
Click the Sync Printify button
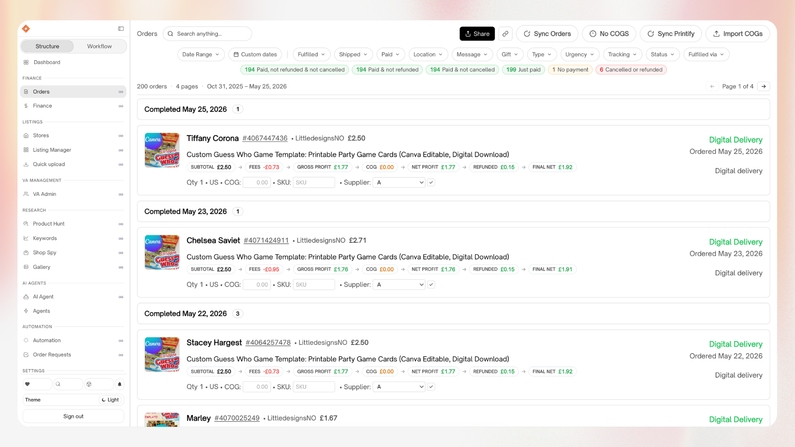coord(671,34)
